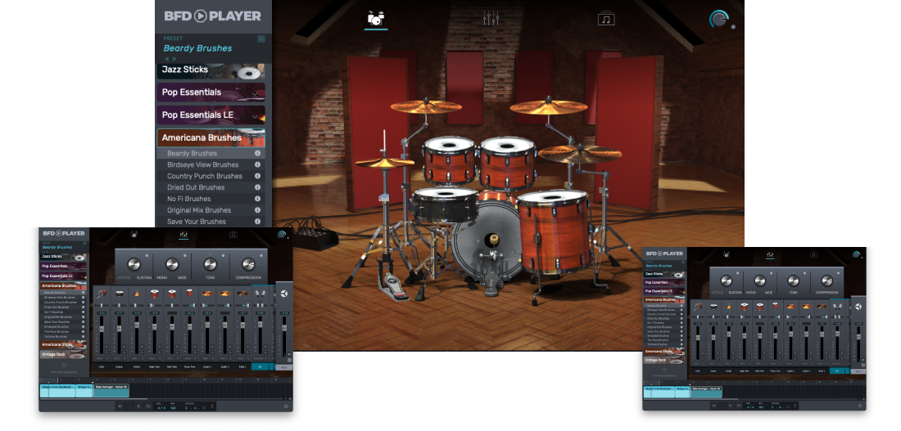Click Find more expansions in left window

coord(64,372)
